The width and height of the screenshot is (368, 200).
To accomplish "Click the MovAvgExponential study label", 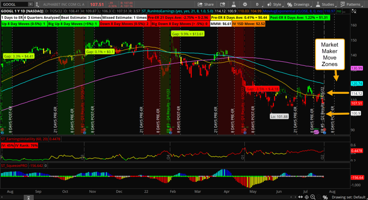I will (x=293, y=11).
